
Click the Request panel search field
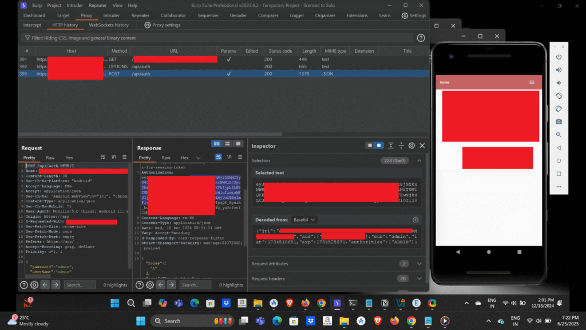[x=80, y=285]
